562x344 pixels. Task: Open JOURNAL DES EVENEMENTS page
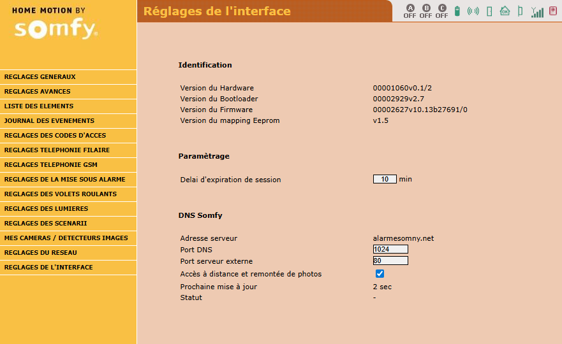(x=68, y=121)
